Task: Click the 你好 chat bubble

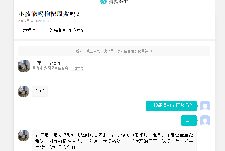Action: click(40, 91)
